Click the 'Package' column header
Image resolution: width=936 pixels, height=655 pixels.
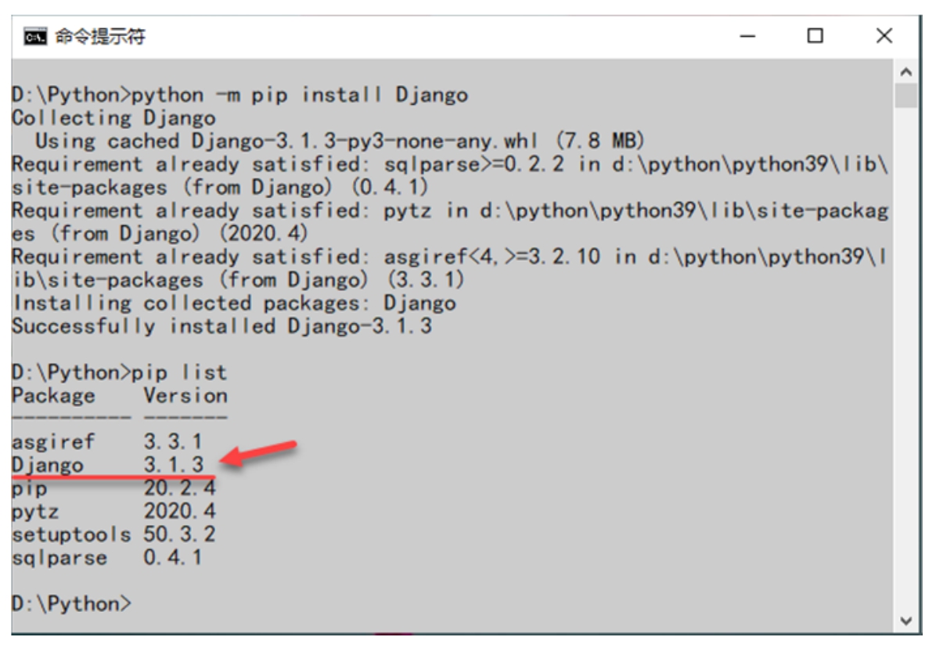tap(53, 396)
